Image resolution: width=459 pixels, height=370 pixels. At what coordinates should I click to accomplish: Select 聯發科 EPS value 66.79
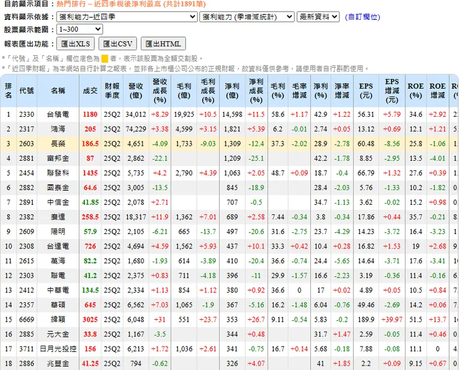pyautogui.click(x=366, y=173)
